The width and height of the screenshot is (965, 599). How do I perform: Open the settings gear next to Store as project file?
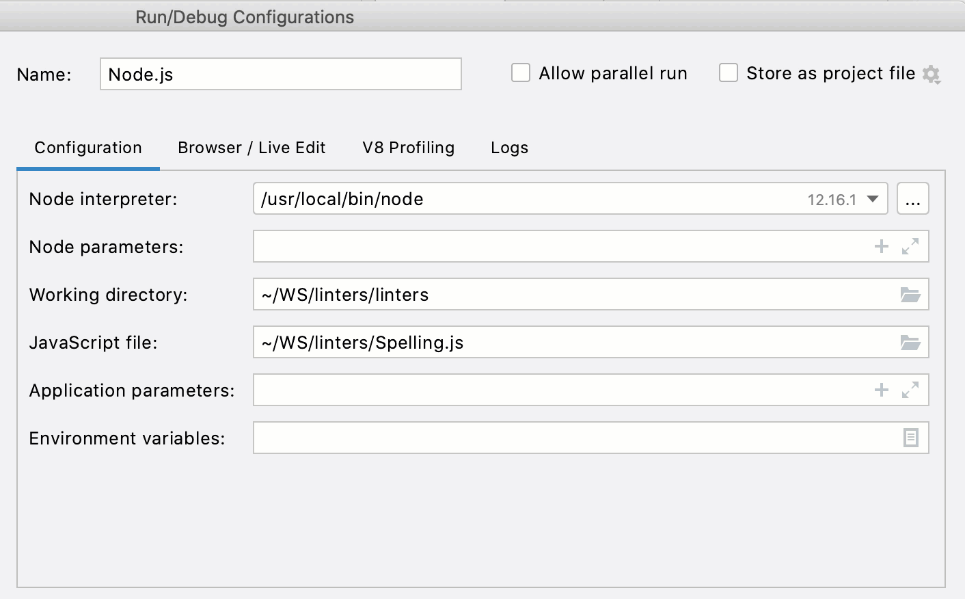click(932, 74)
